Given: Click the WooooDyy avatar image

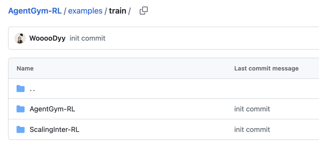Looking at the screenshot, I should (20, 38).
